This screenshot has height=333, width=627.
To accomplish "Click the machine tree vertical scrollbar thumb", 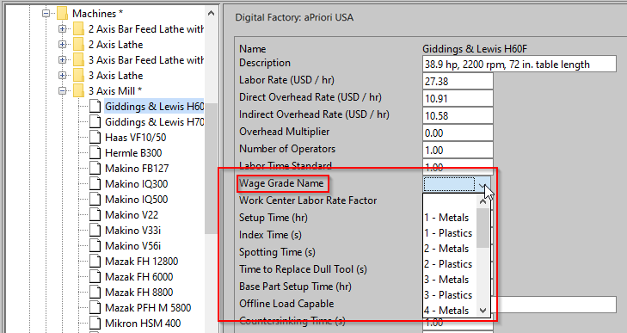I will click(211, 168).
